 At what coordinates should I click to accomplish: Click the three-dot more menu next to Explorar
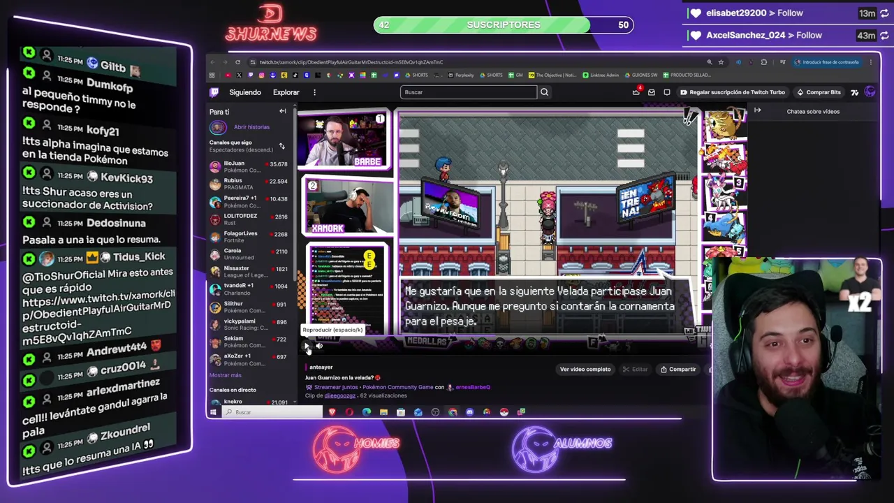314,92
